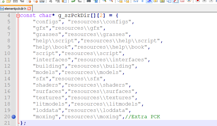Click the "resources\\script" string on line 10
The height and width of the screenshot is (126, 217).
[92, 54]
